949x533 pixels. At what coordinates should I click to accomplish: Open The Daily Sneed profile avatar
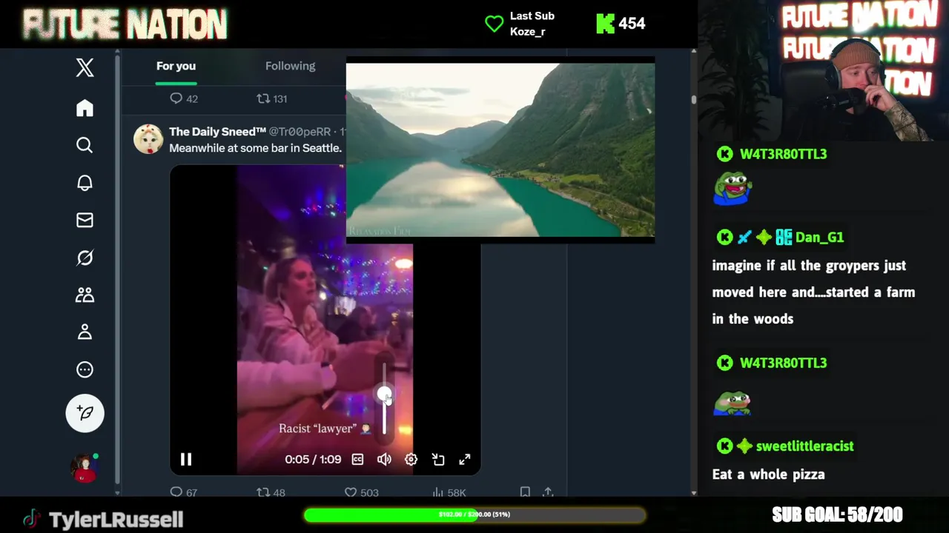pos(148,139)
